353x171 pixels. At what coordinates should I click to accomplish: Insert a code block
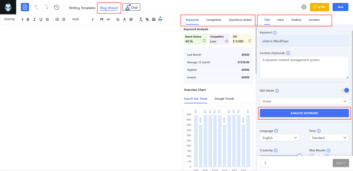click(x=108, y=20)
